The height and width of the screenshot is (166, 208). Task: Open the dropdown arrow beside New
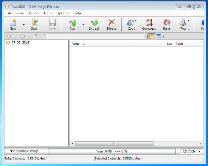(x=24, y=25)
